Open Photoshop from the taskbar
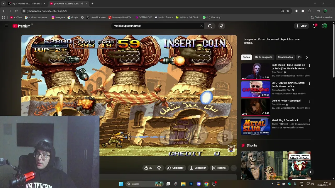Viewport: 335px width, 188px height. (191, 184)
